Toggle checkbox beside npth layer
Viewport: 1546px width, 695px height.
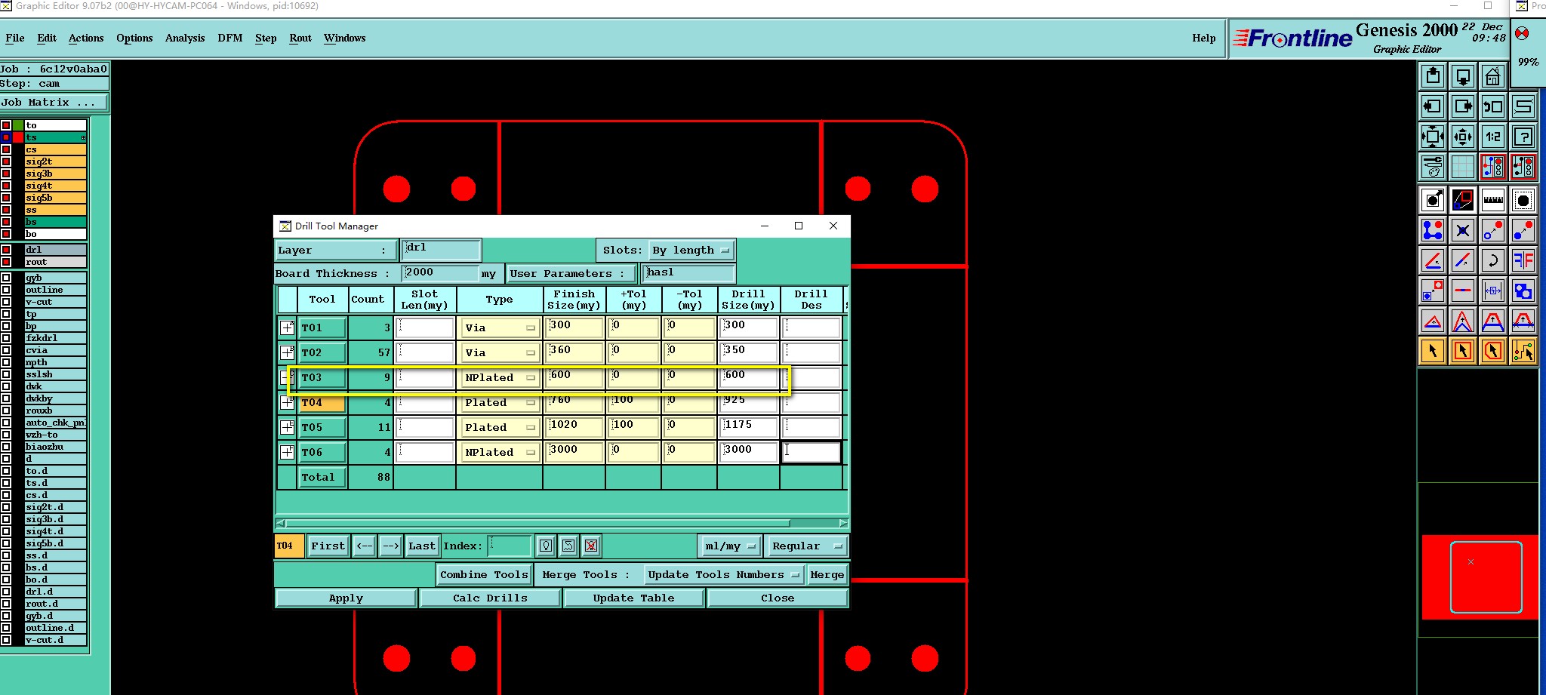(6, 362)
